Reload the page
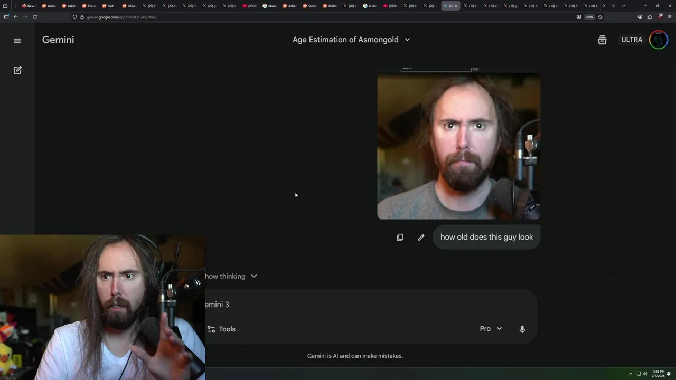676x380 pixels. (x=35, y=17)
